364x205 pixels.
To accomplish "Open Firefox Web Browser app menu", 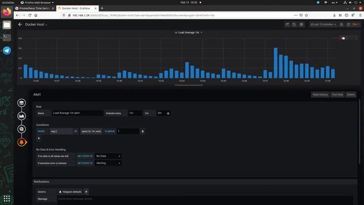I will (x=37, y=2).
